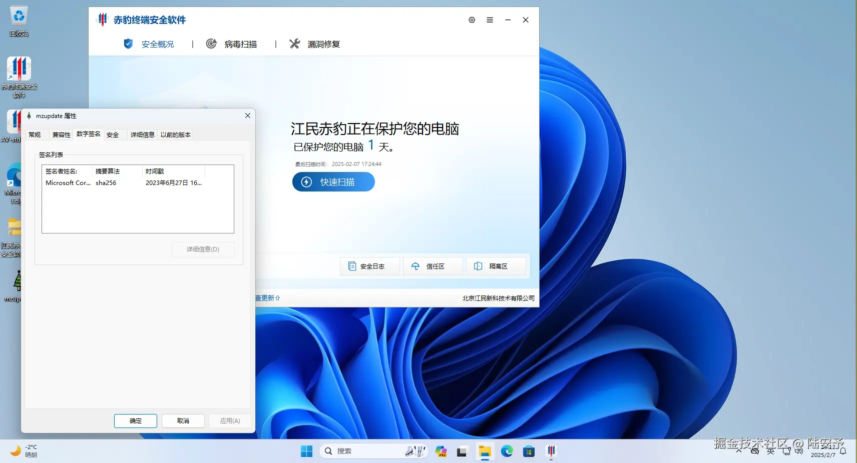Open File Explorer from the taskbar
Image resolution: width=857 pixels, height=463 pixels.
tap(485, 451)
